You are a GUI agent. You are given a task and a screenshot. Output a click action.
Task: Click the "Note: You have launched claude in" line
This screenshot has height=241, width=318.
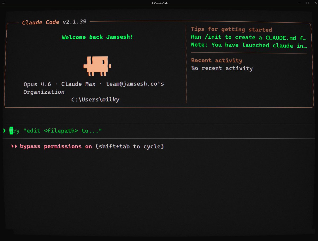(x=249, y=45)
